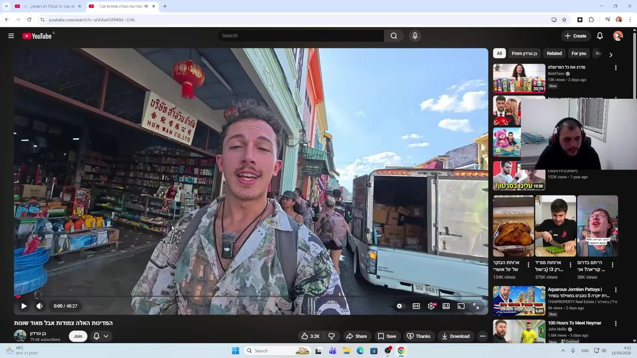Select the All filter chip
This screenshot has width=637, height=358.
[499, 53]
